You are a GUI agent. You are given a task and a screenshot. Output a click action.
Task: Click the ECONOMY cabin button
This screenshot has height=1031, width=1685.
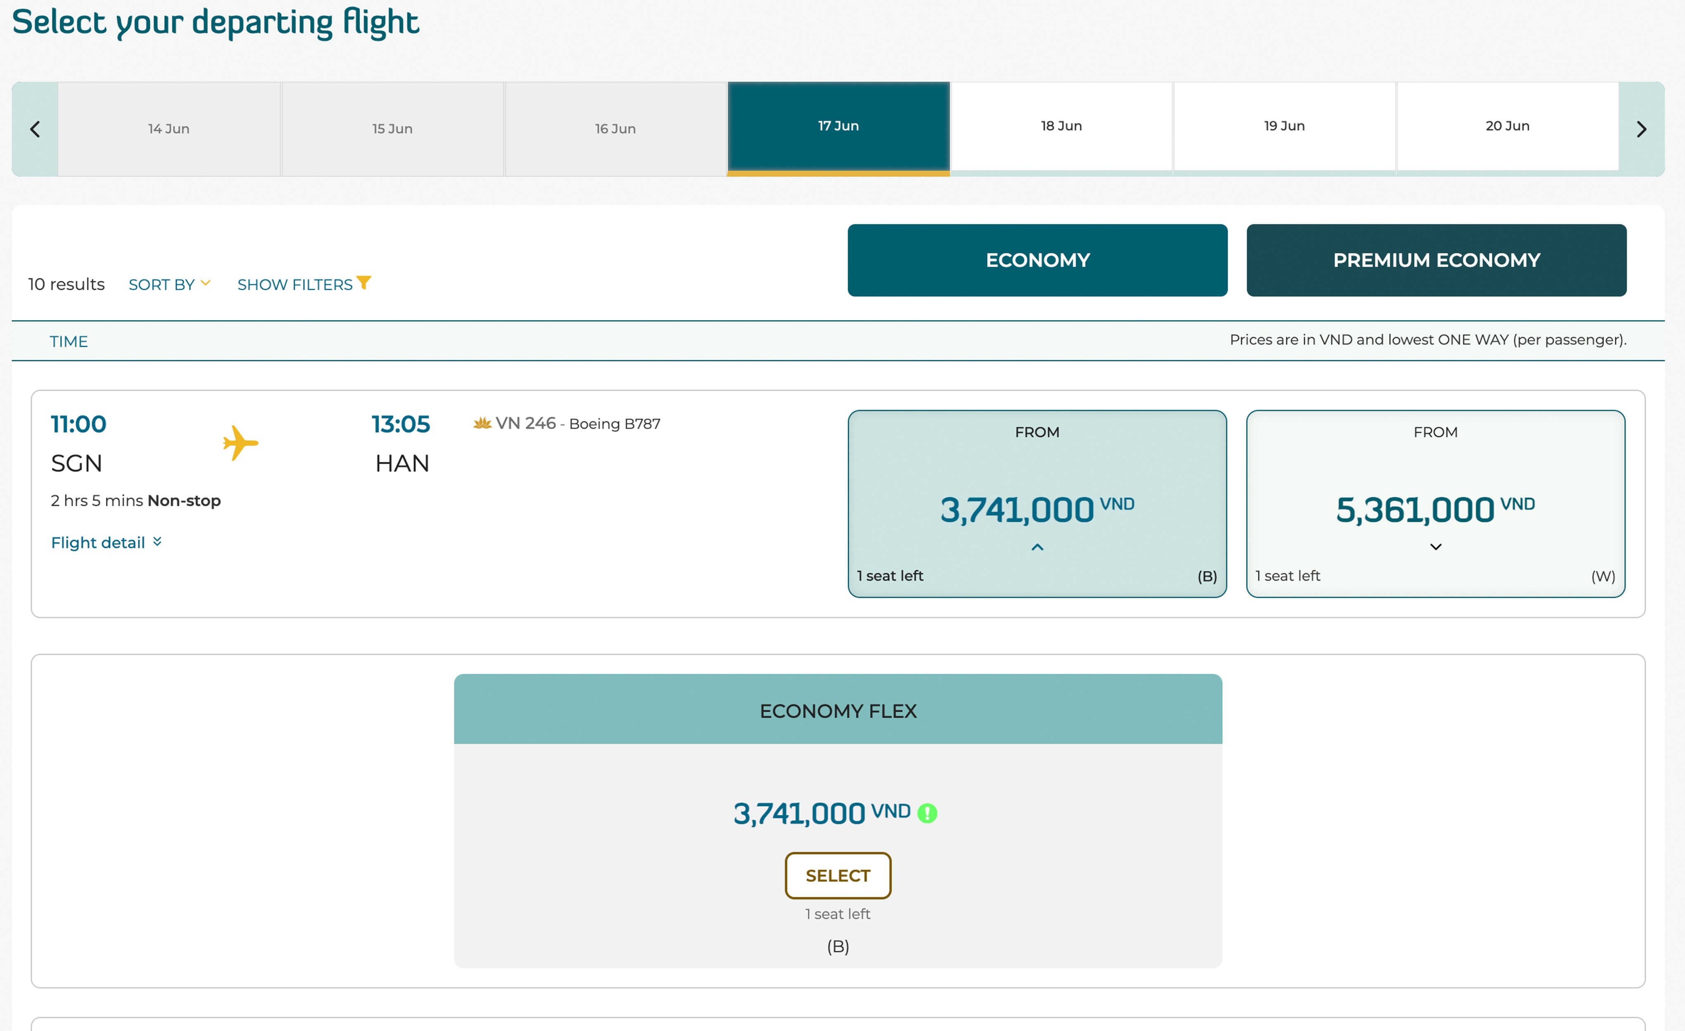coord(1037,260)
